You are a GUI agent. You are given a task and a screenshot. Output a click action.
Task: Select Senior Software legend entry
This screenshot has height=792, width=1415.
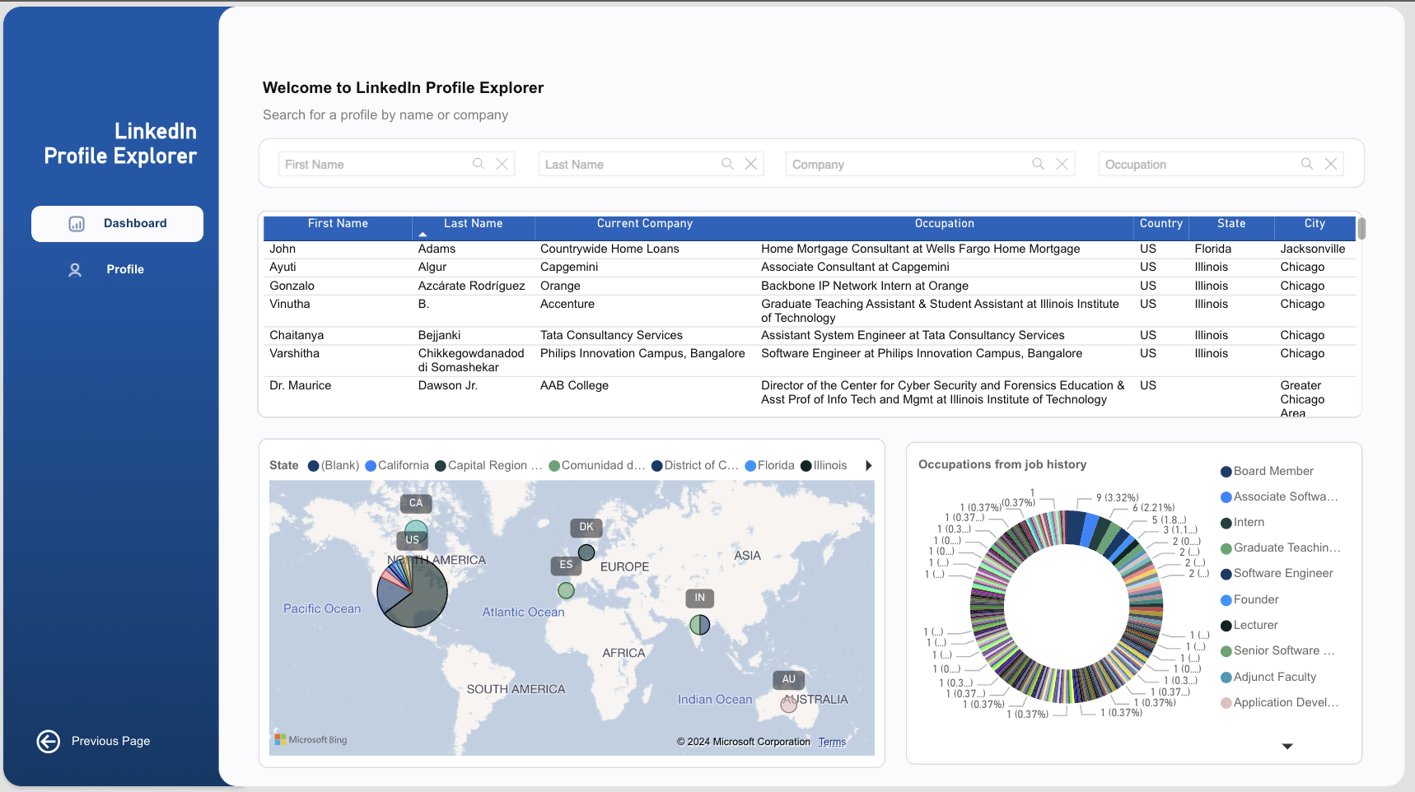click(x=1277, y=651)
